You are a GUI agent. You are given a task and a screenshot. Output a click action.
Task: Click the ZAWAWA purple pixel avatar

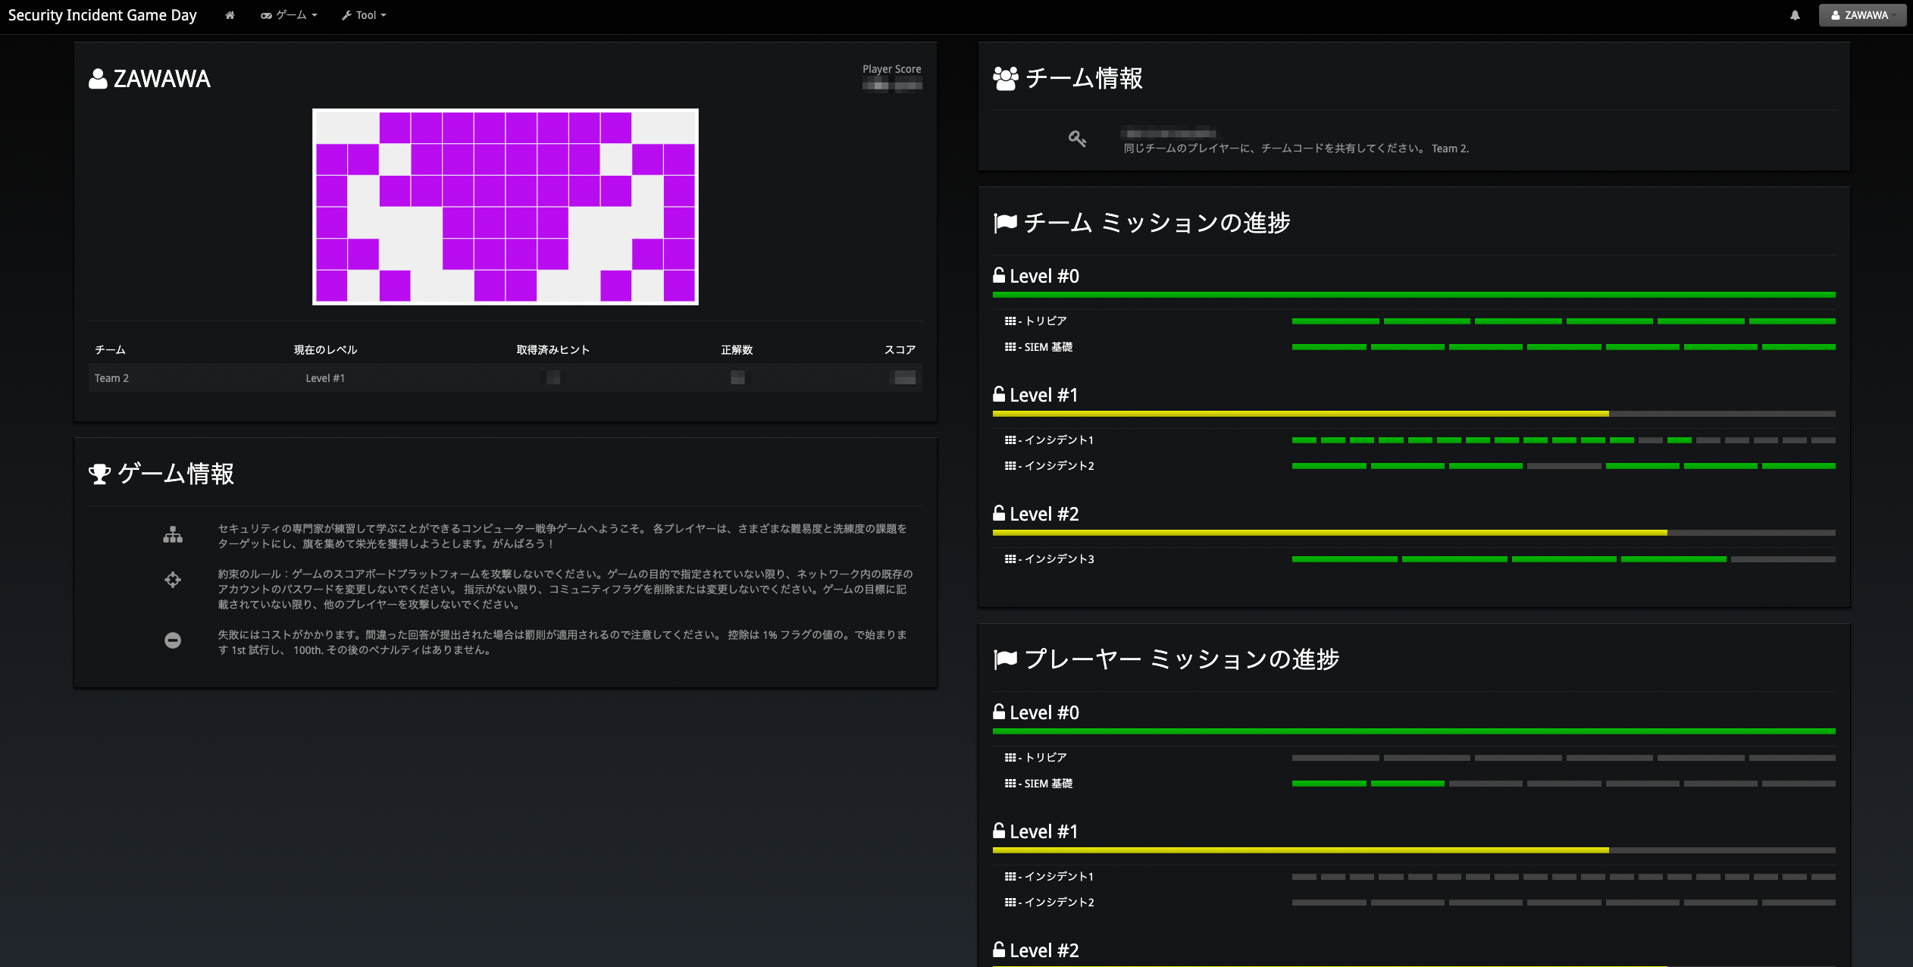tap(506, 207)
